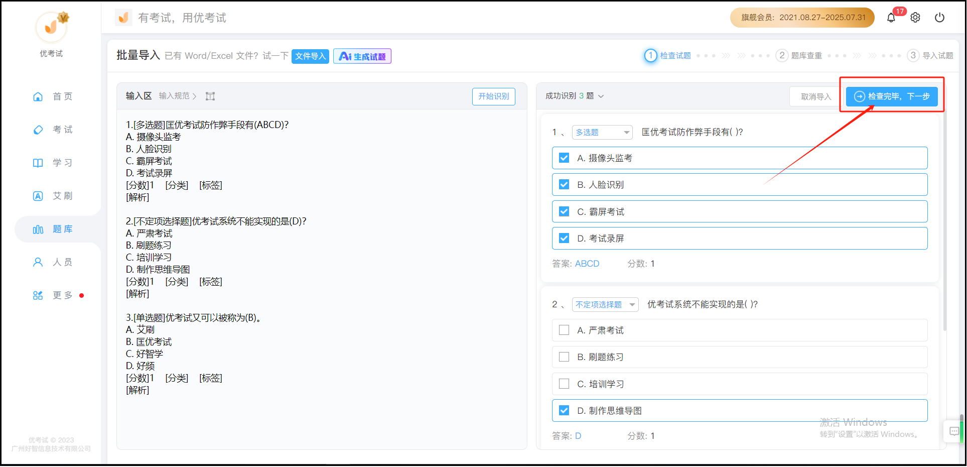Click step 1 circle 检查试题
Viewport: 967px width, 467px height.
650,56
